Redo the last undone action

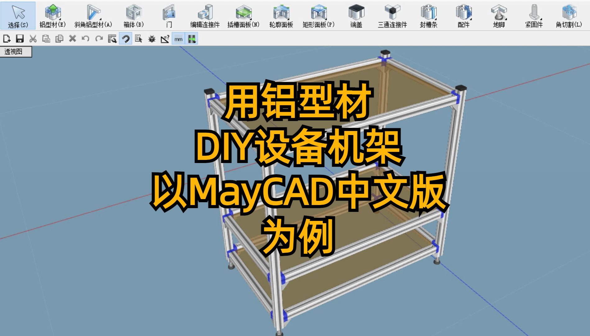pos(99,39)
